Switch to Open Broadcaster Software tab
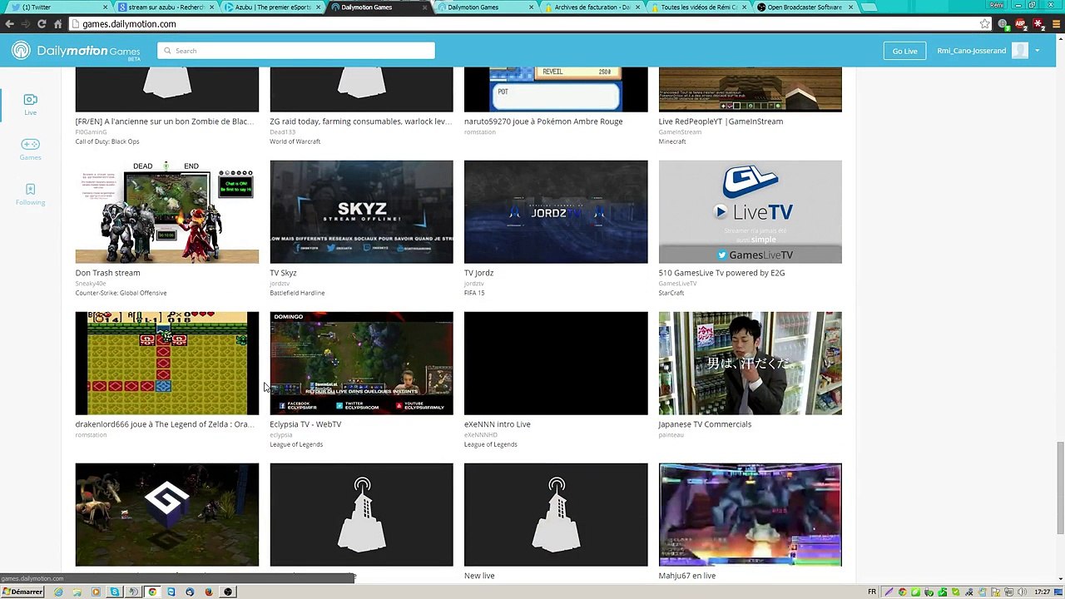The image size is (1065, 599). pyautogui.click(x=805, y=7)
